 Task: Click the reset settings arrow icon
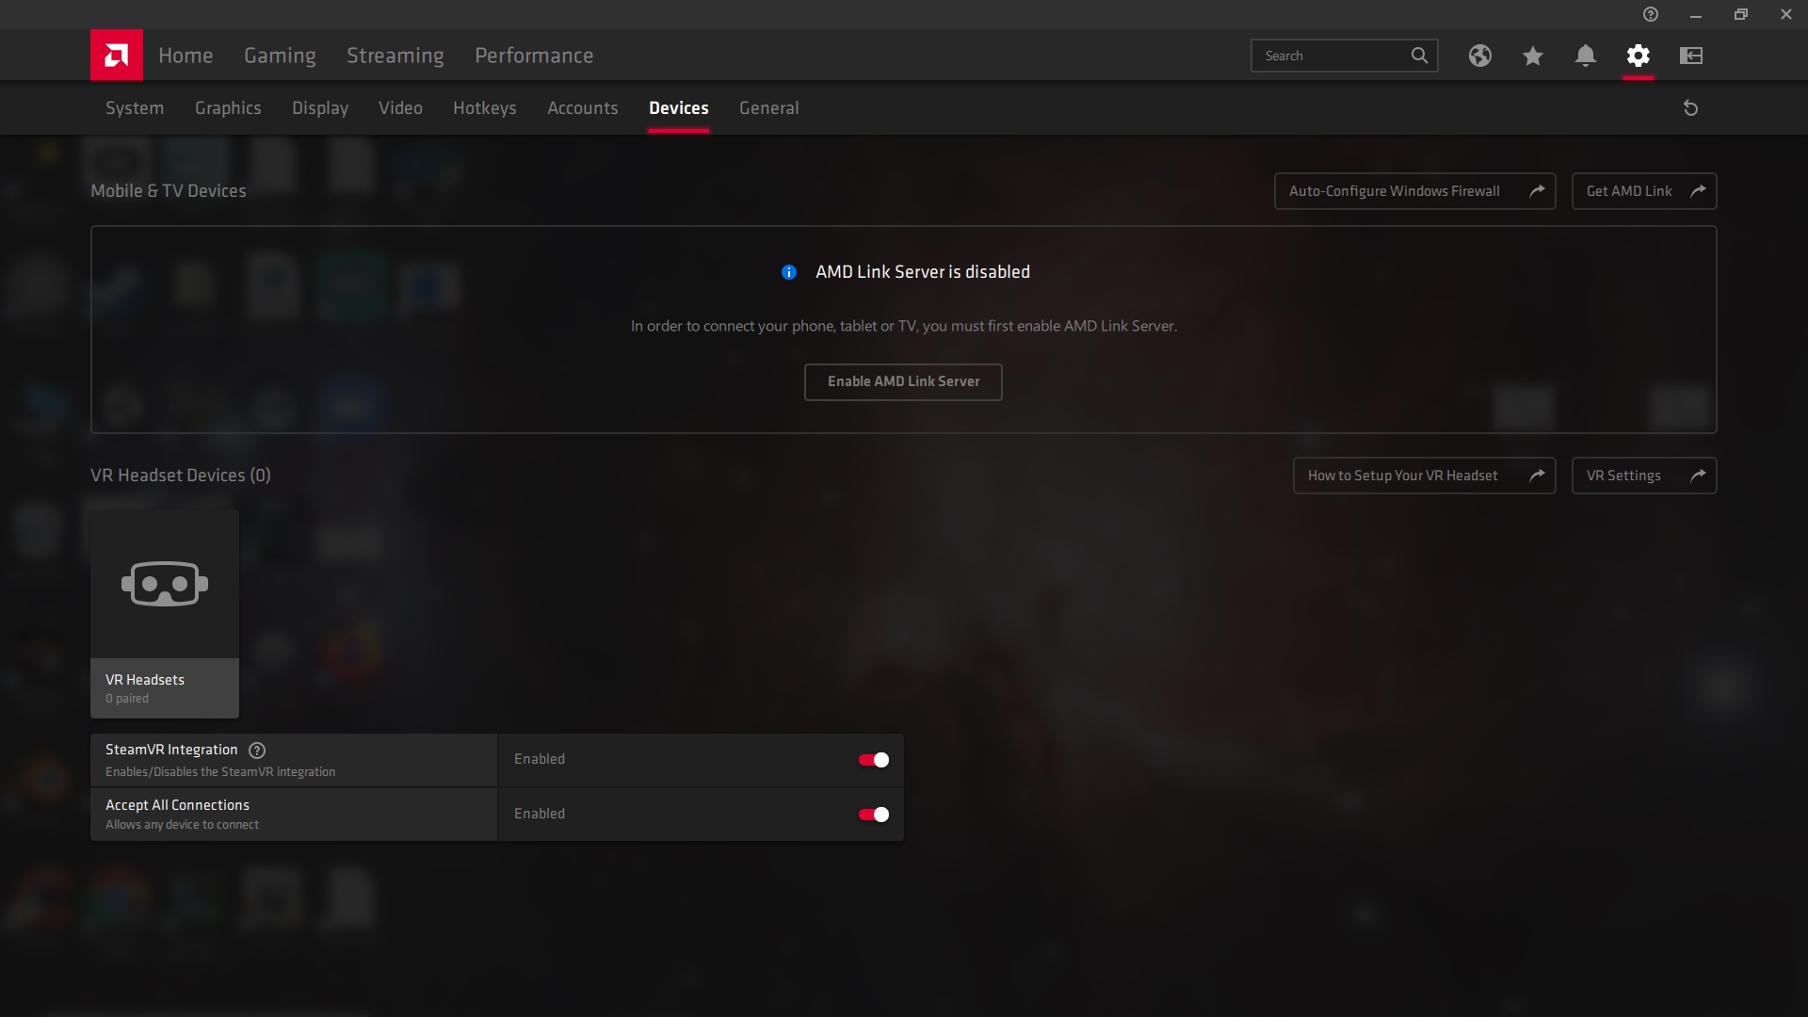[x=1690, y=108]
